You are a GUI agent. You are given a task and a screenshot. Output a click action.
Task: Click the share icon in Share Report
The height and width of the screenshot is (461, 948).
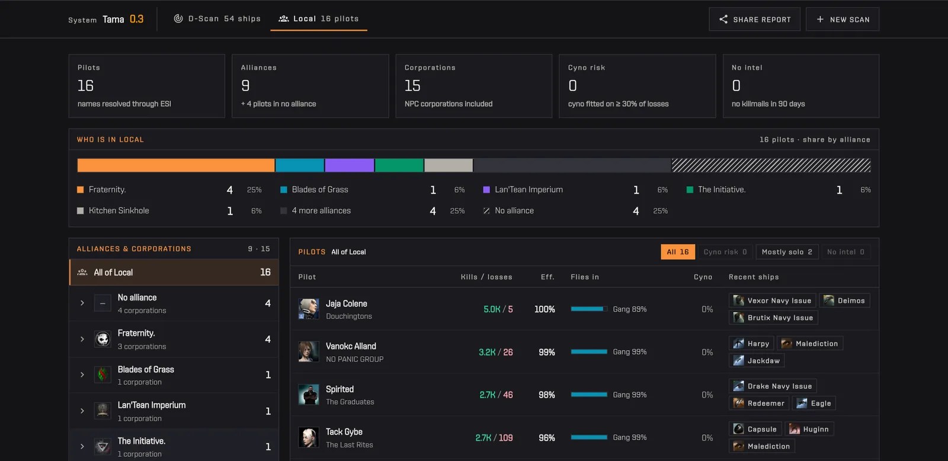[x=723, y=20]
